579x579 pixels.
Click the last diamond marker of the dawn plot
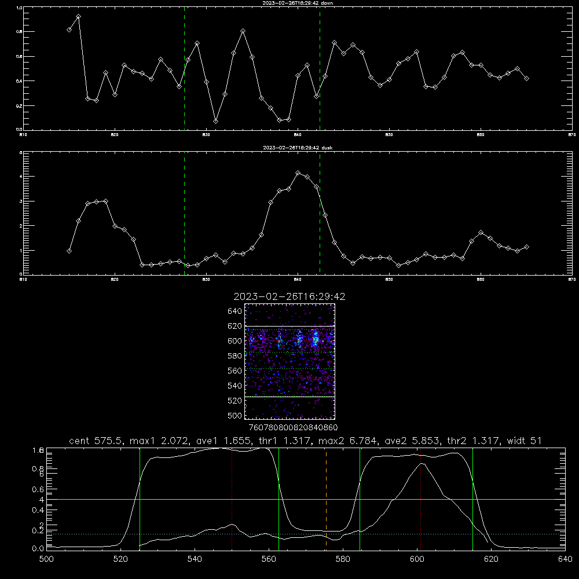526,78
